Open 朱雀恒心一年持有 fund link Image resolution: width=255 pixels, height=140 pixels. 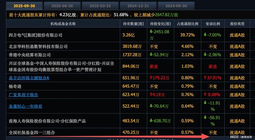click(x=25, y=106)
